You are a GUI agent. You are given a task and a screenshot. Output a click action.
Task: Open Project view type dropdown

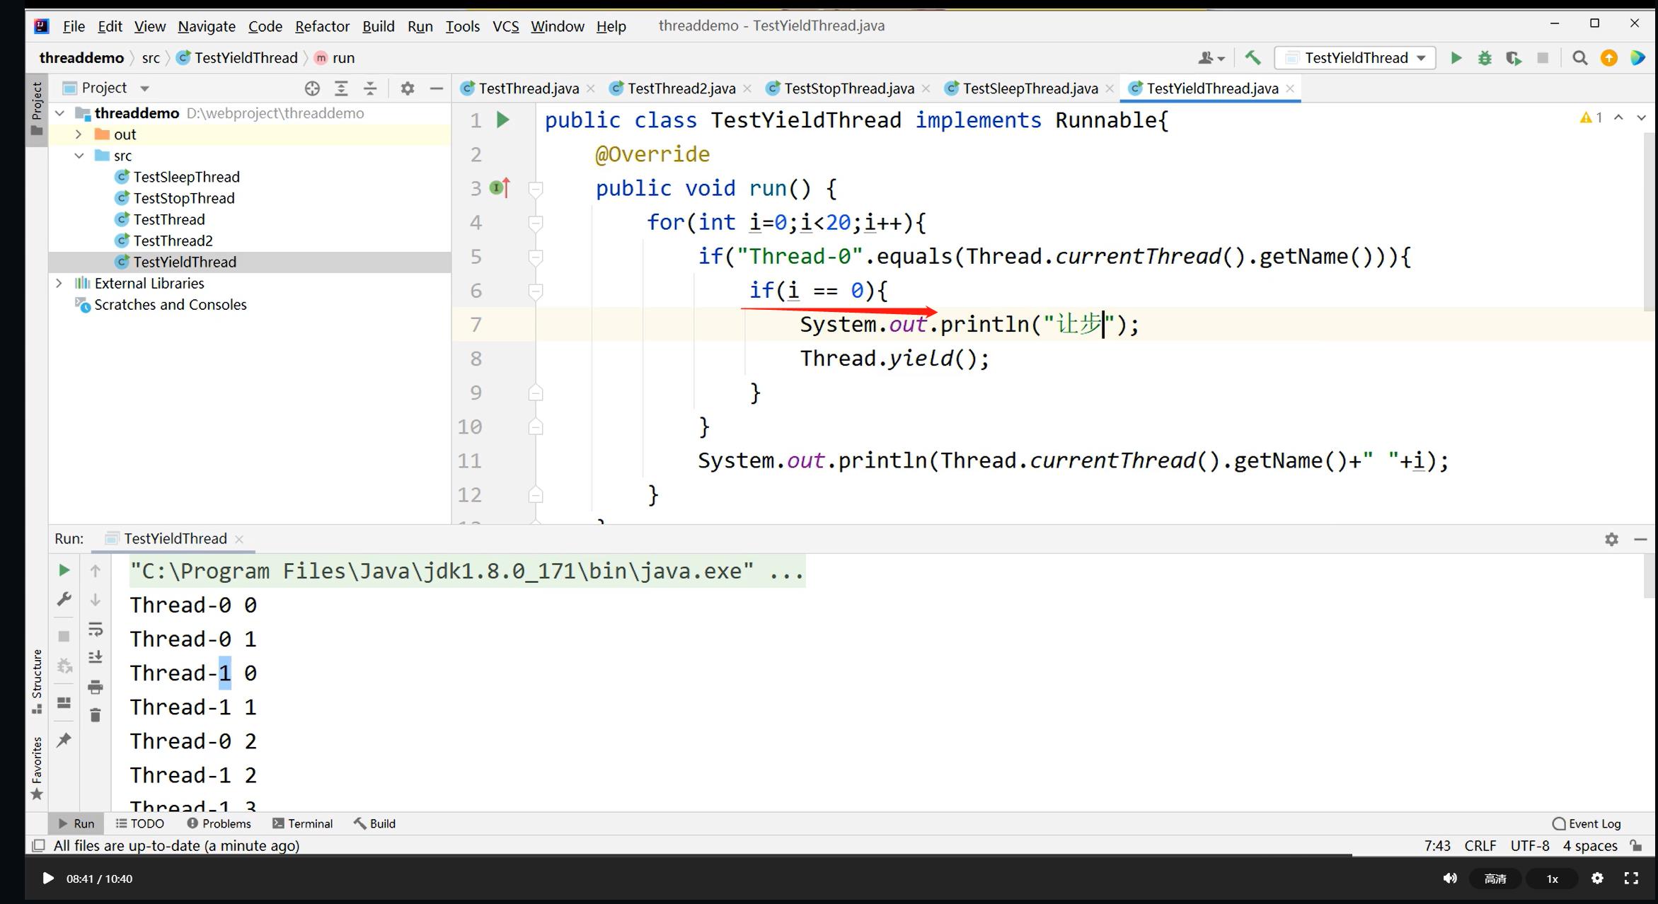145,88
